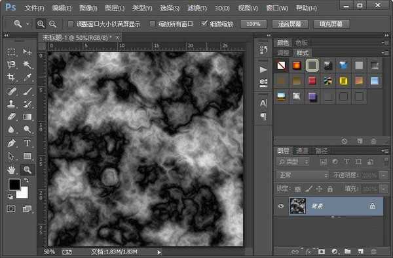Select the Crop tool

pos(11,77)
